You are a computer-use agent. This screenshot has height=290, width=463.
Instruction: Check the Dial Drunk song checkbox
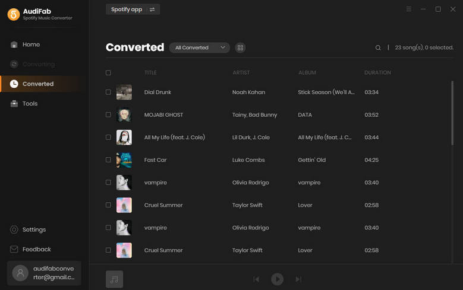tap(108, 93)
